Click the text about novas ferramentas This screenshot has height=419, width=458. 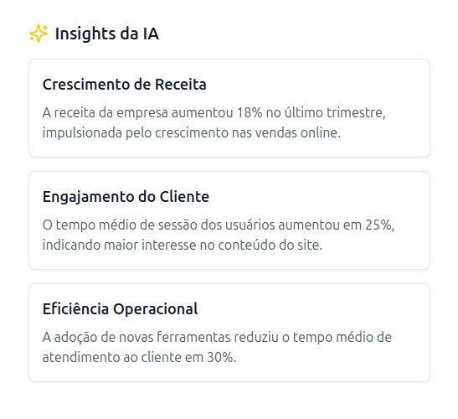click(217, 337)
